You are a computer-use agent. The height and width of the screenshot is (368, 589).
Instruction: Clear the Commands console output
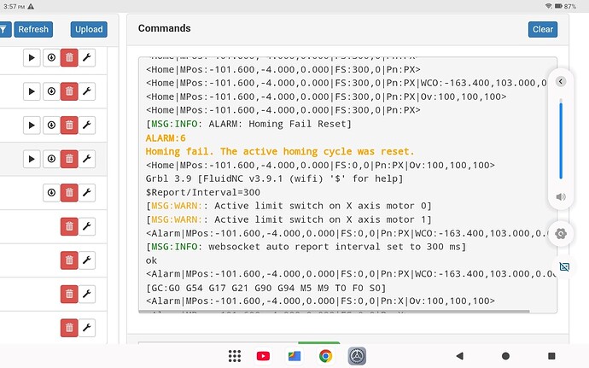click(543, 29)
